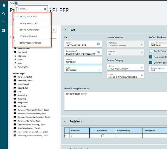Image resolution: width=167 pixels, height=149 pixels.
Task: Uncheck the Non-Stock Item checkbox
Action: [151, 57]
